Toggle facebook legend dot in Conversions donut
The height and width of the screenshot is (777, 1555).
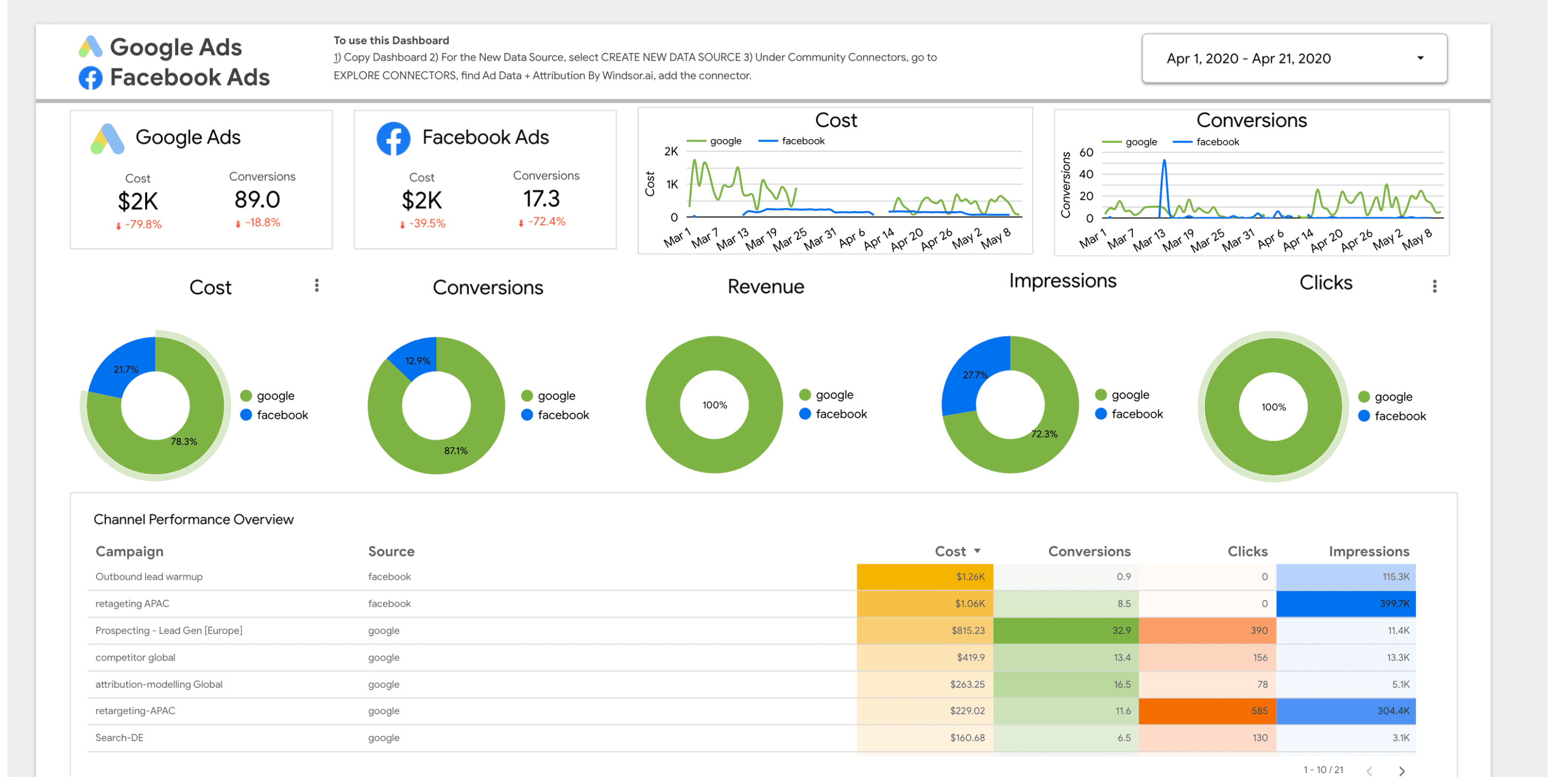pos(526,415)
